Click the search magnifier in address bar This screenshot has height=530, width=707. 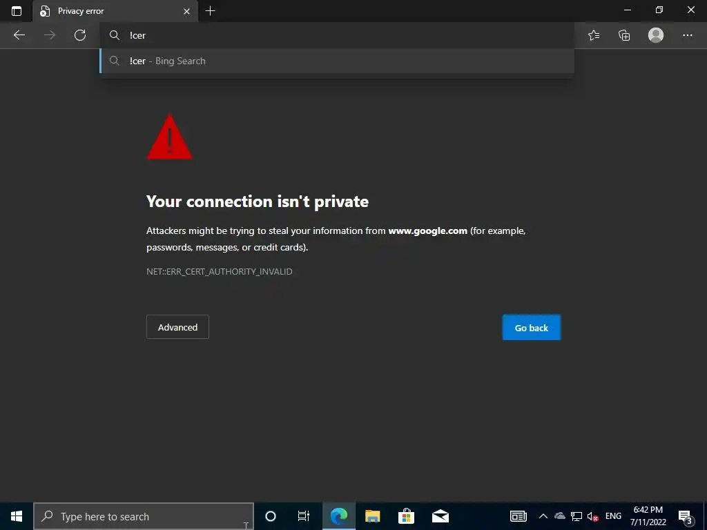coord(115,35)
